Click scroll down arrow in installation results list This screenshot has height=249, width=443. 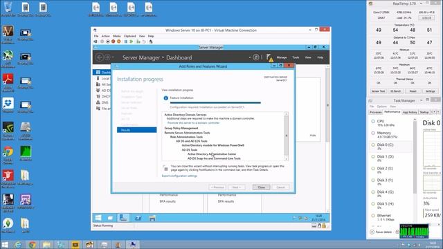pyautogui.click(x=286, y=159)
